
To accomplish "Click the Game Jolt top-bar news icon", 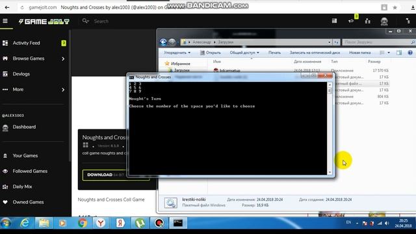I will pyautogui.click(x=334, y=21).
